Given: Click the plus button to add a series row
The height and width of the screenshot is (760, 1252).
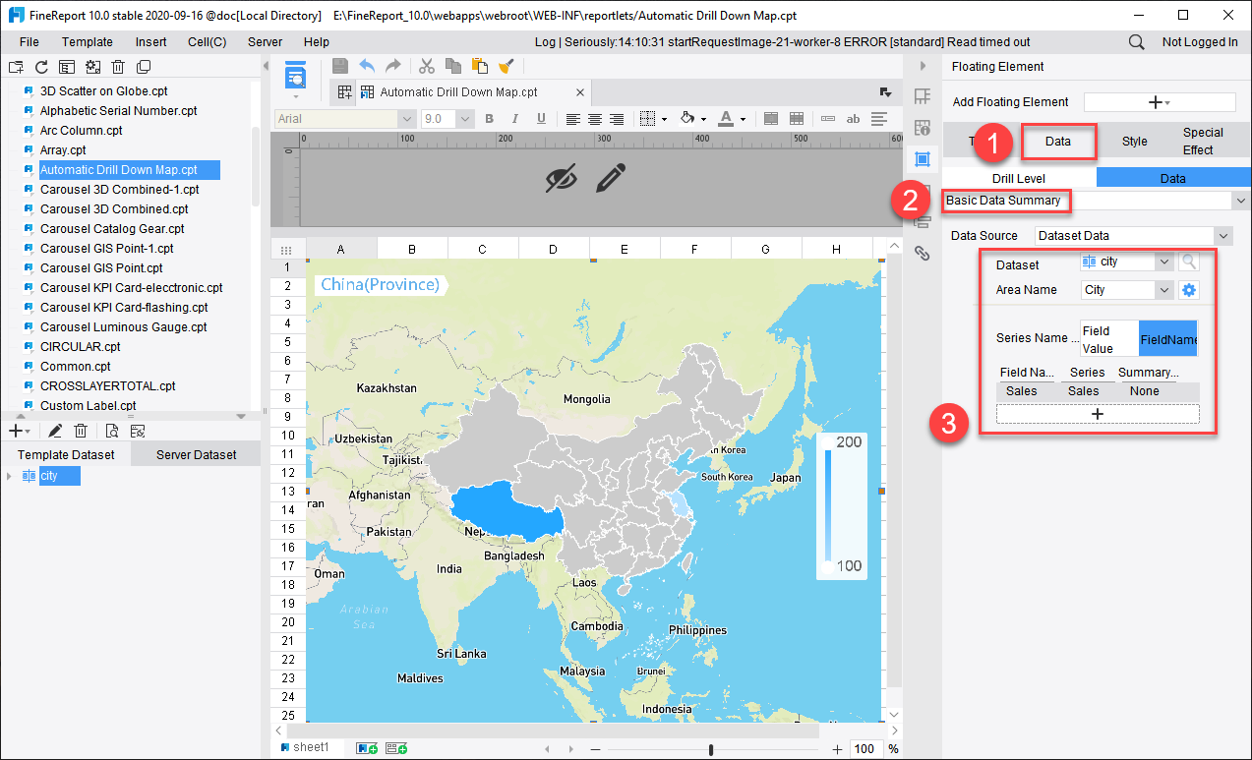Looking at the screenshot, I should (1098, 414).
